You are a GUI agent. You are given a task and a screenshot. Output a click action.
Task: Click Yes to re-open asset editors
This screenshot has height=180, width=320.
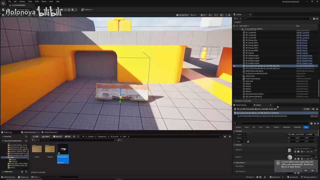(306, 170)
